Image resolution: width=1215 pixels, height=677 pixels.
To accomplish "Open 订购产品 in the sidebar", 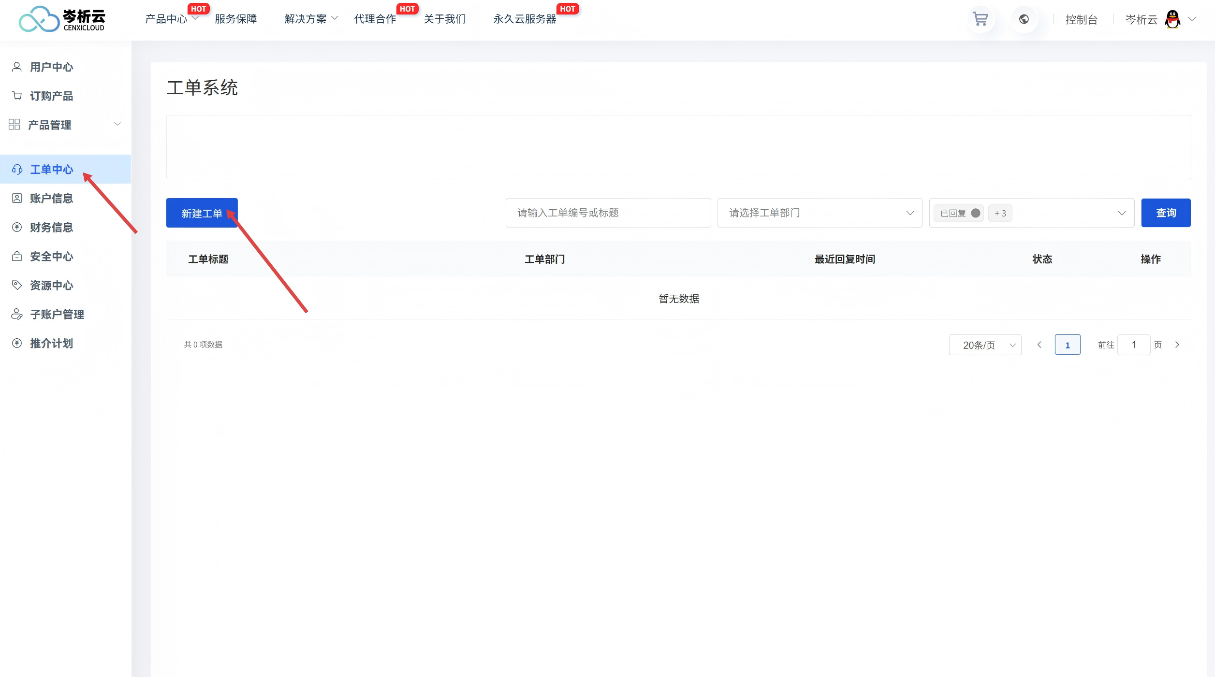I will click(x=51, y=96).
